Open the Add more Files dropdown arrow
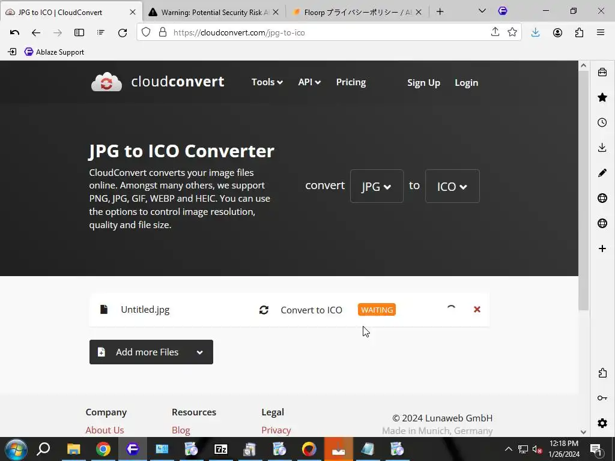Screen dimensions: 615x461 (199, 352)
